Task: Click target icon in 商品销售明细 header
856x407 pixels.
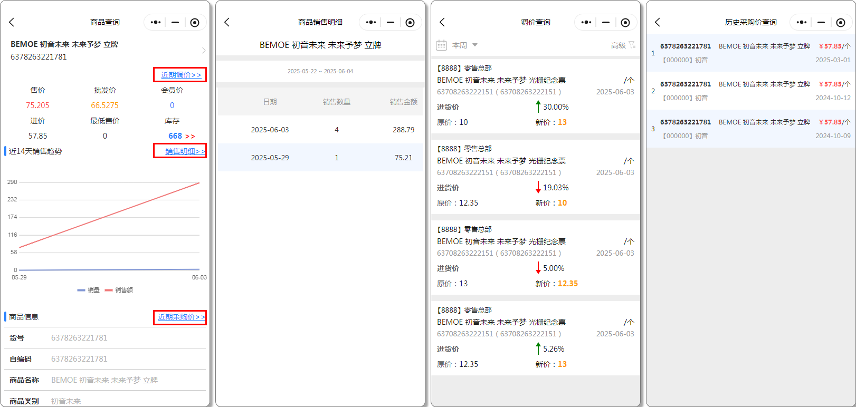Action: (410, 22)
